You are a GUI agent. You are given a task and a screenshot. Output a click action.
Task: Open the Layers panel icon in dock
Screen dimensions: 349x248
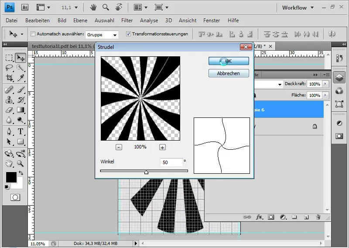tap(339, 78)
